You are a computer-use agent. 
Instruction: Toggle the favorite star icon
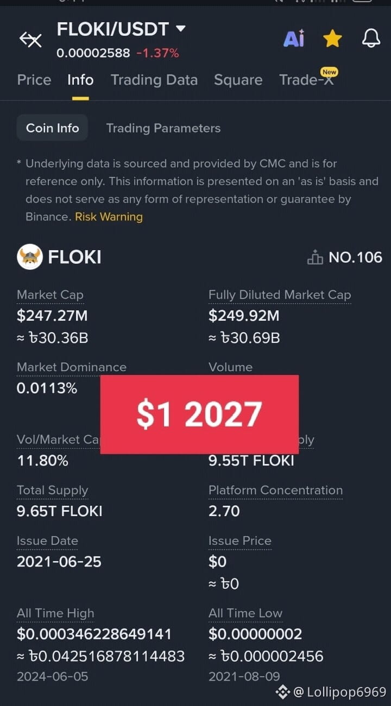332,39
